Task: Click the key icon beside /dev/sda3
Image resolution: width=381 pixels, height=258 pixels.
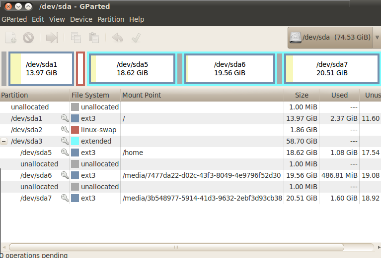Action: pos(65,141)
